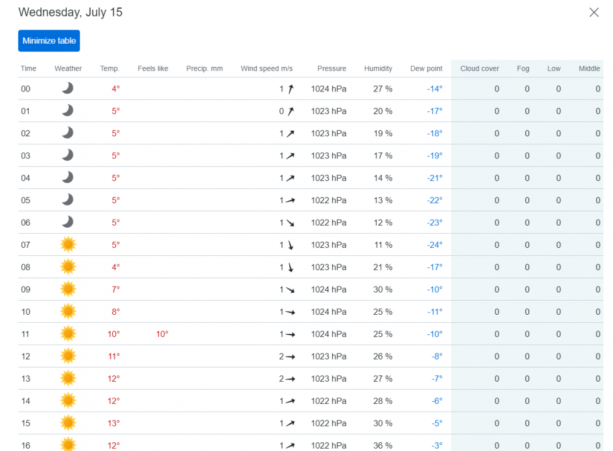Click the -24° dew point at hour 07

(x=435, y=244)
